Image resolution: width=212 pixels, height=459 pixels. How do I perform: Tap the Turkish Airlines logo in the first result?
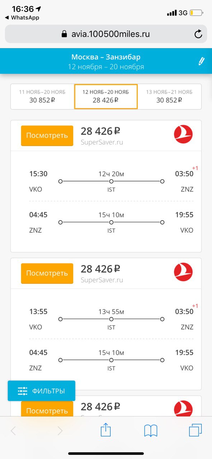tap(183, 134)
